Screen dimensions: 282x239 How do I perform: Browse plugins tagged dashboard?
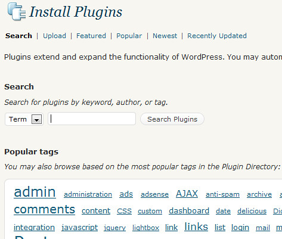(189, 210)
